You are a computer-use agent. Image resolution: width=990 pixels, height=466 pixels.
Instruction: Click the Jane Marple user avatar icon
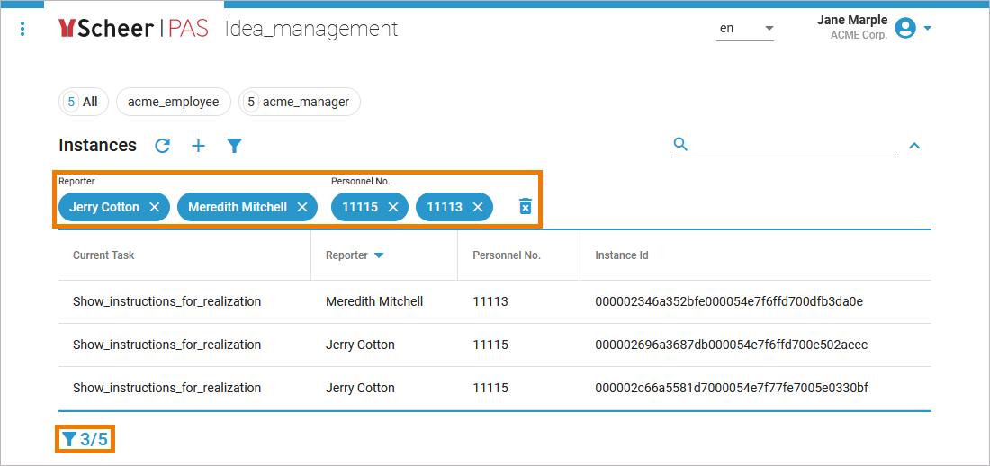(905, 28)
